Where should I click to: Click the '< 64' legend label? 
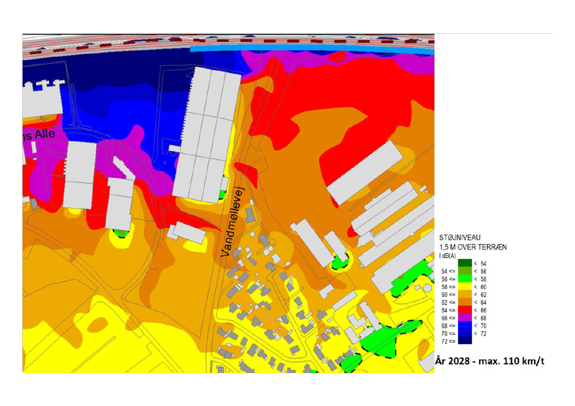click(x=480, y=303)
